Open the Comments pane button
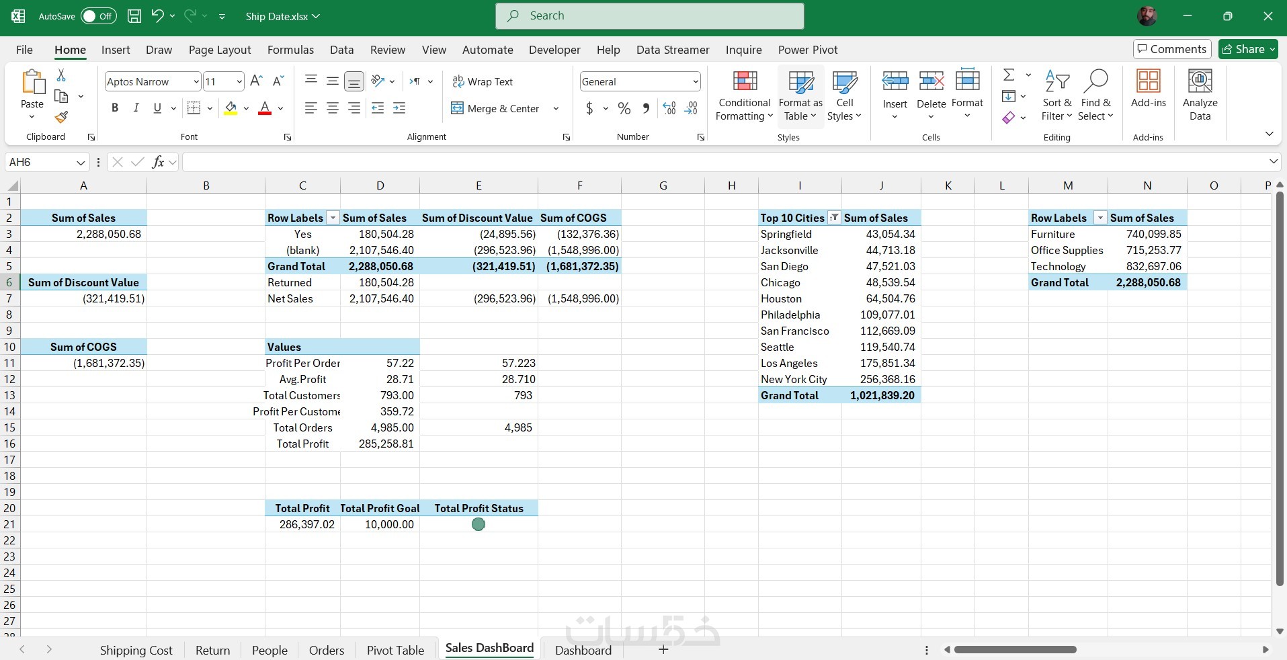 (x=1171, y=49)
